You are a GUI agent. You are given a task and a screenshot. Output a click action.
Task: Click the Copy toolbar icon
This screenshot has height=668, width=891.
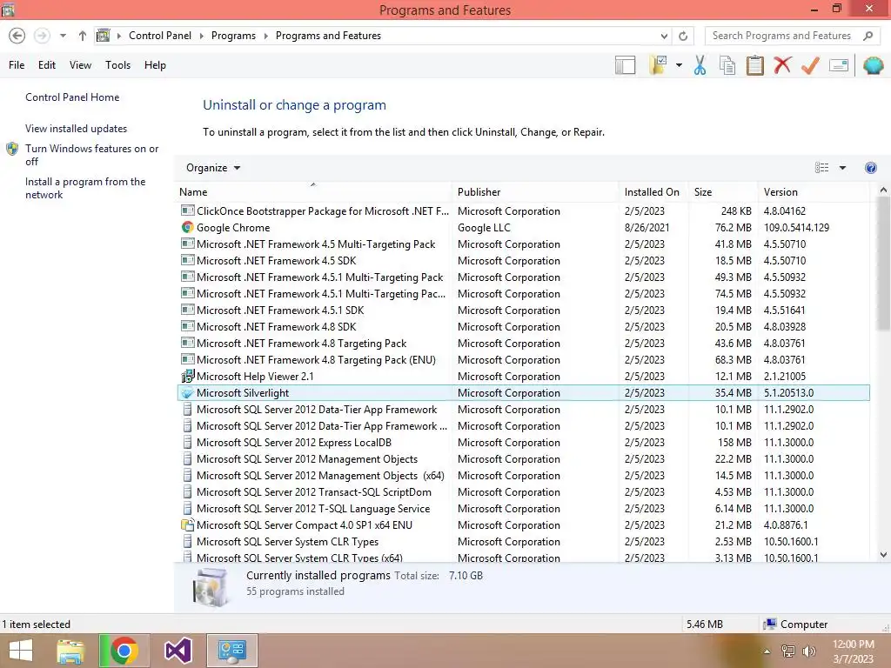point(727,65)
